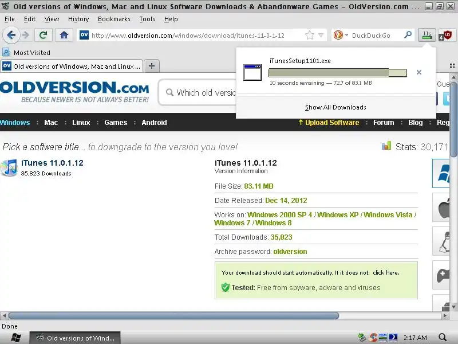This screenshot has width=458, height=344.
Task: Click the iTunesSetup1101.exe file icon
Action: pos(252,72)
